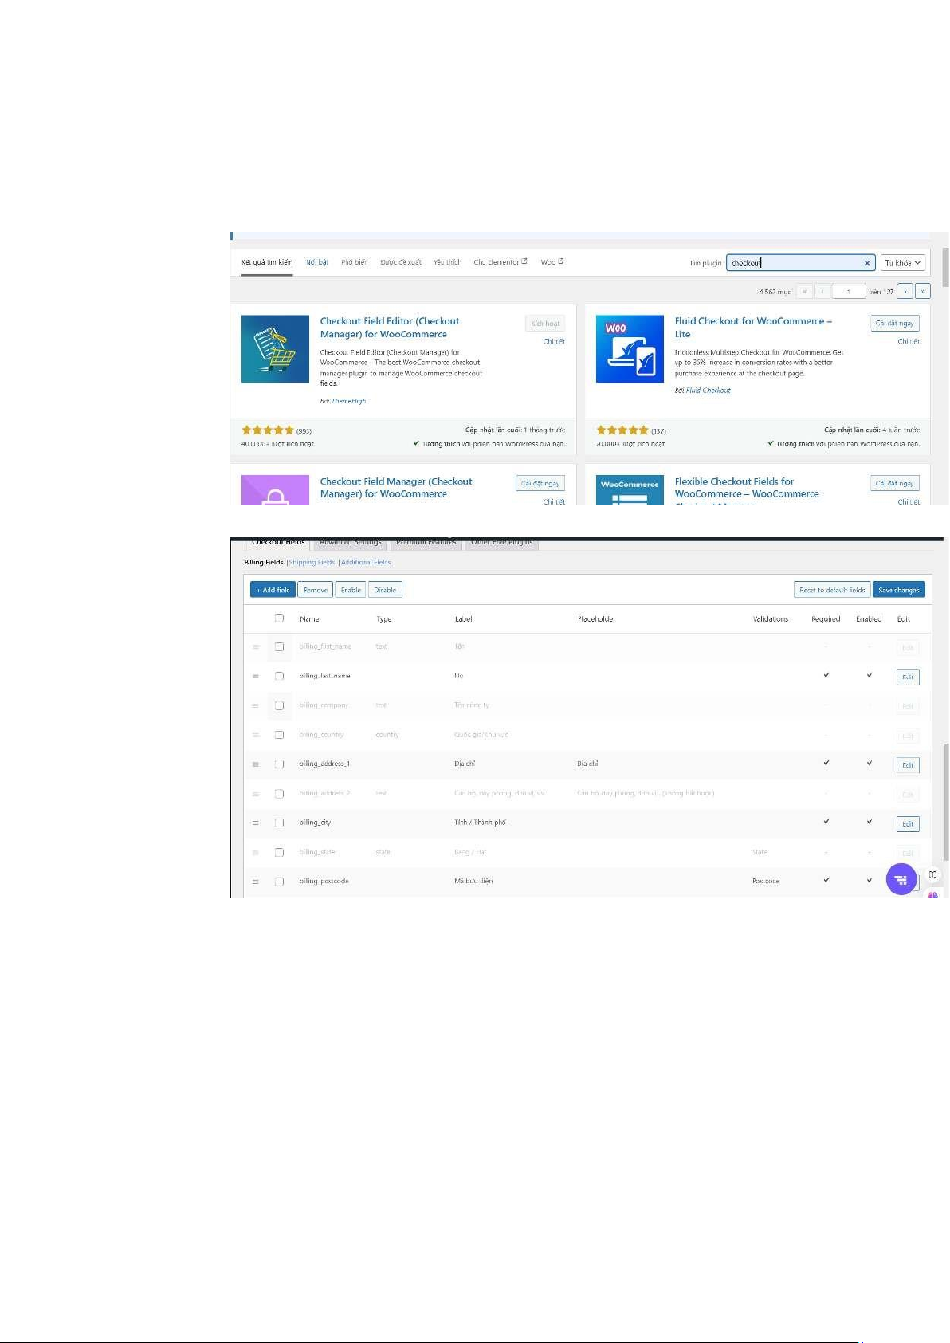The height and width of the screenshot is (1343, 950).
Task: Tick the billing_last_name row checkbox
Action: pos(279,676)
